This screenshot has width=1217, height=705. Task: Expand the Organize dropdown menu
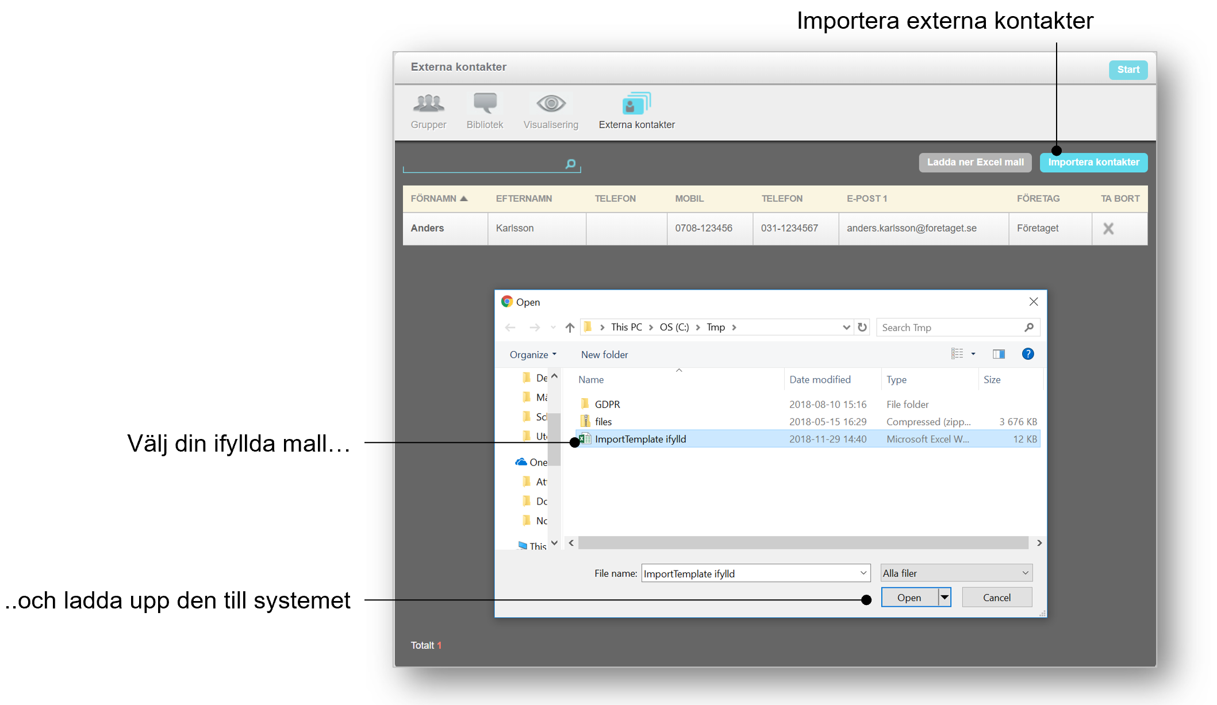[x=533, y=355]
